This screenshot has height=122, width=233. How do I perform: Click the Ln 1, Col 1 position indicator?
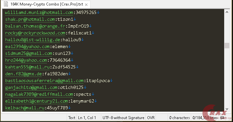pyautogui.click(x=87, y=118)
